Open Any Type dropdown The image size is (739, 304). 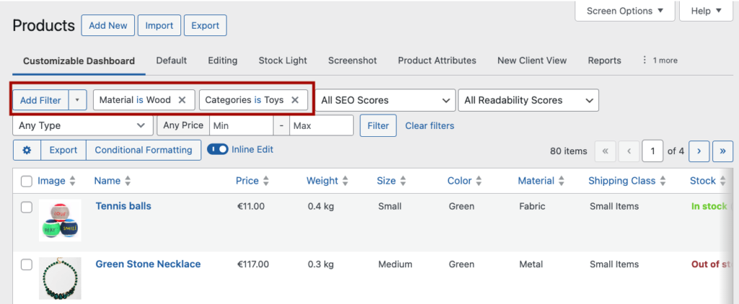coord(83,125)
